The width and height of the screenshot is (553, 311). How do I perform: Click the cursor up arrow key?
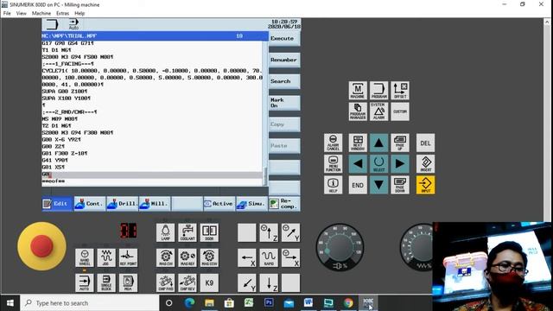point(378,143)
